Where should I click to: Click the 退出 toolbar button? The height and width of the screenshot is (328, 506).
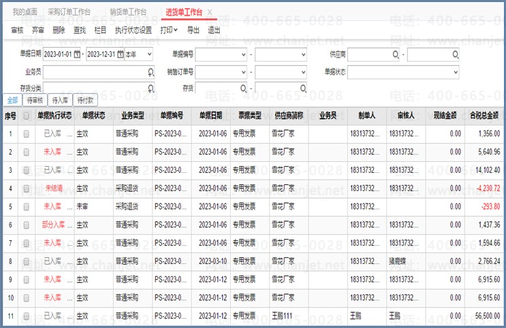coord(214,31)
